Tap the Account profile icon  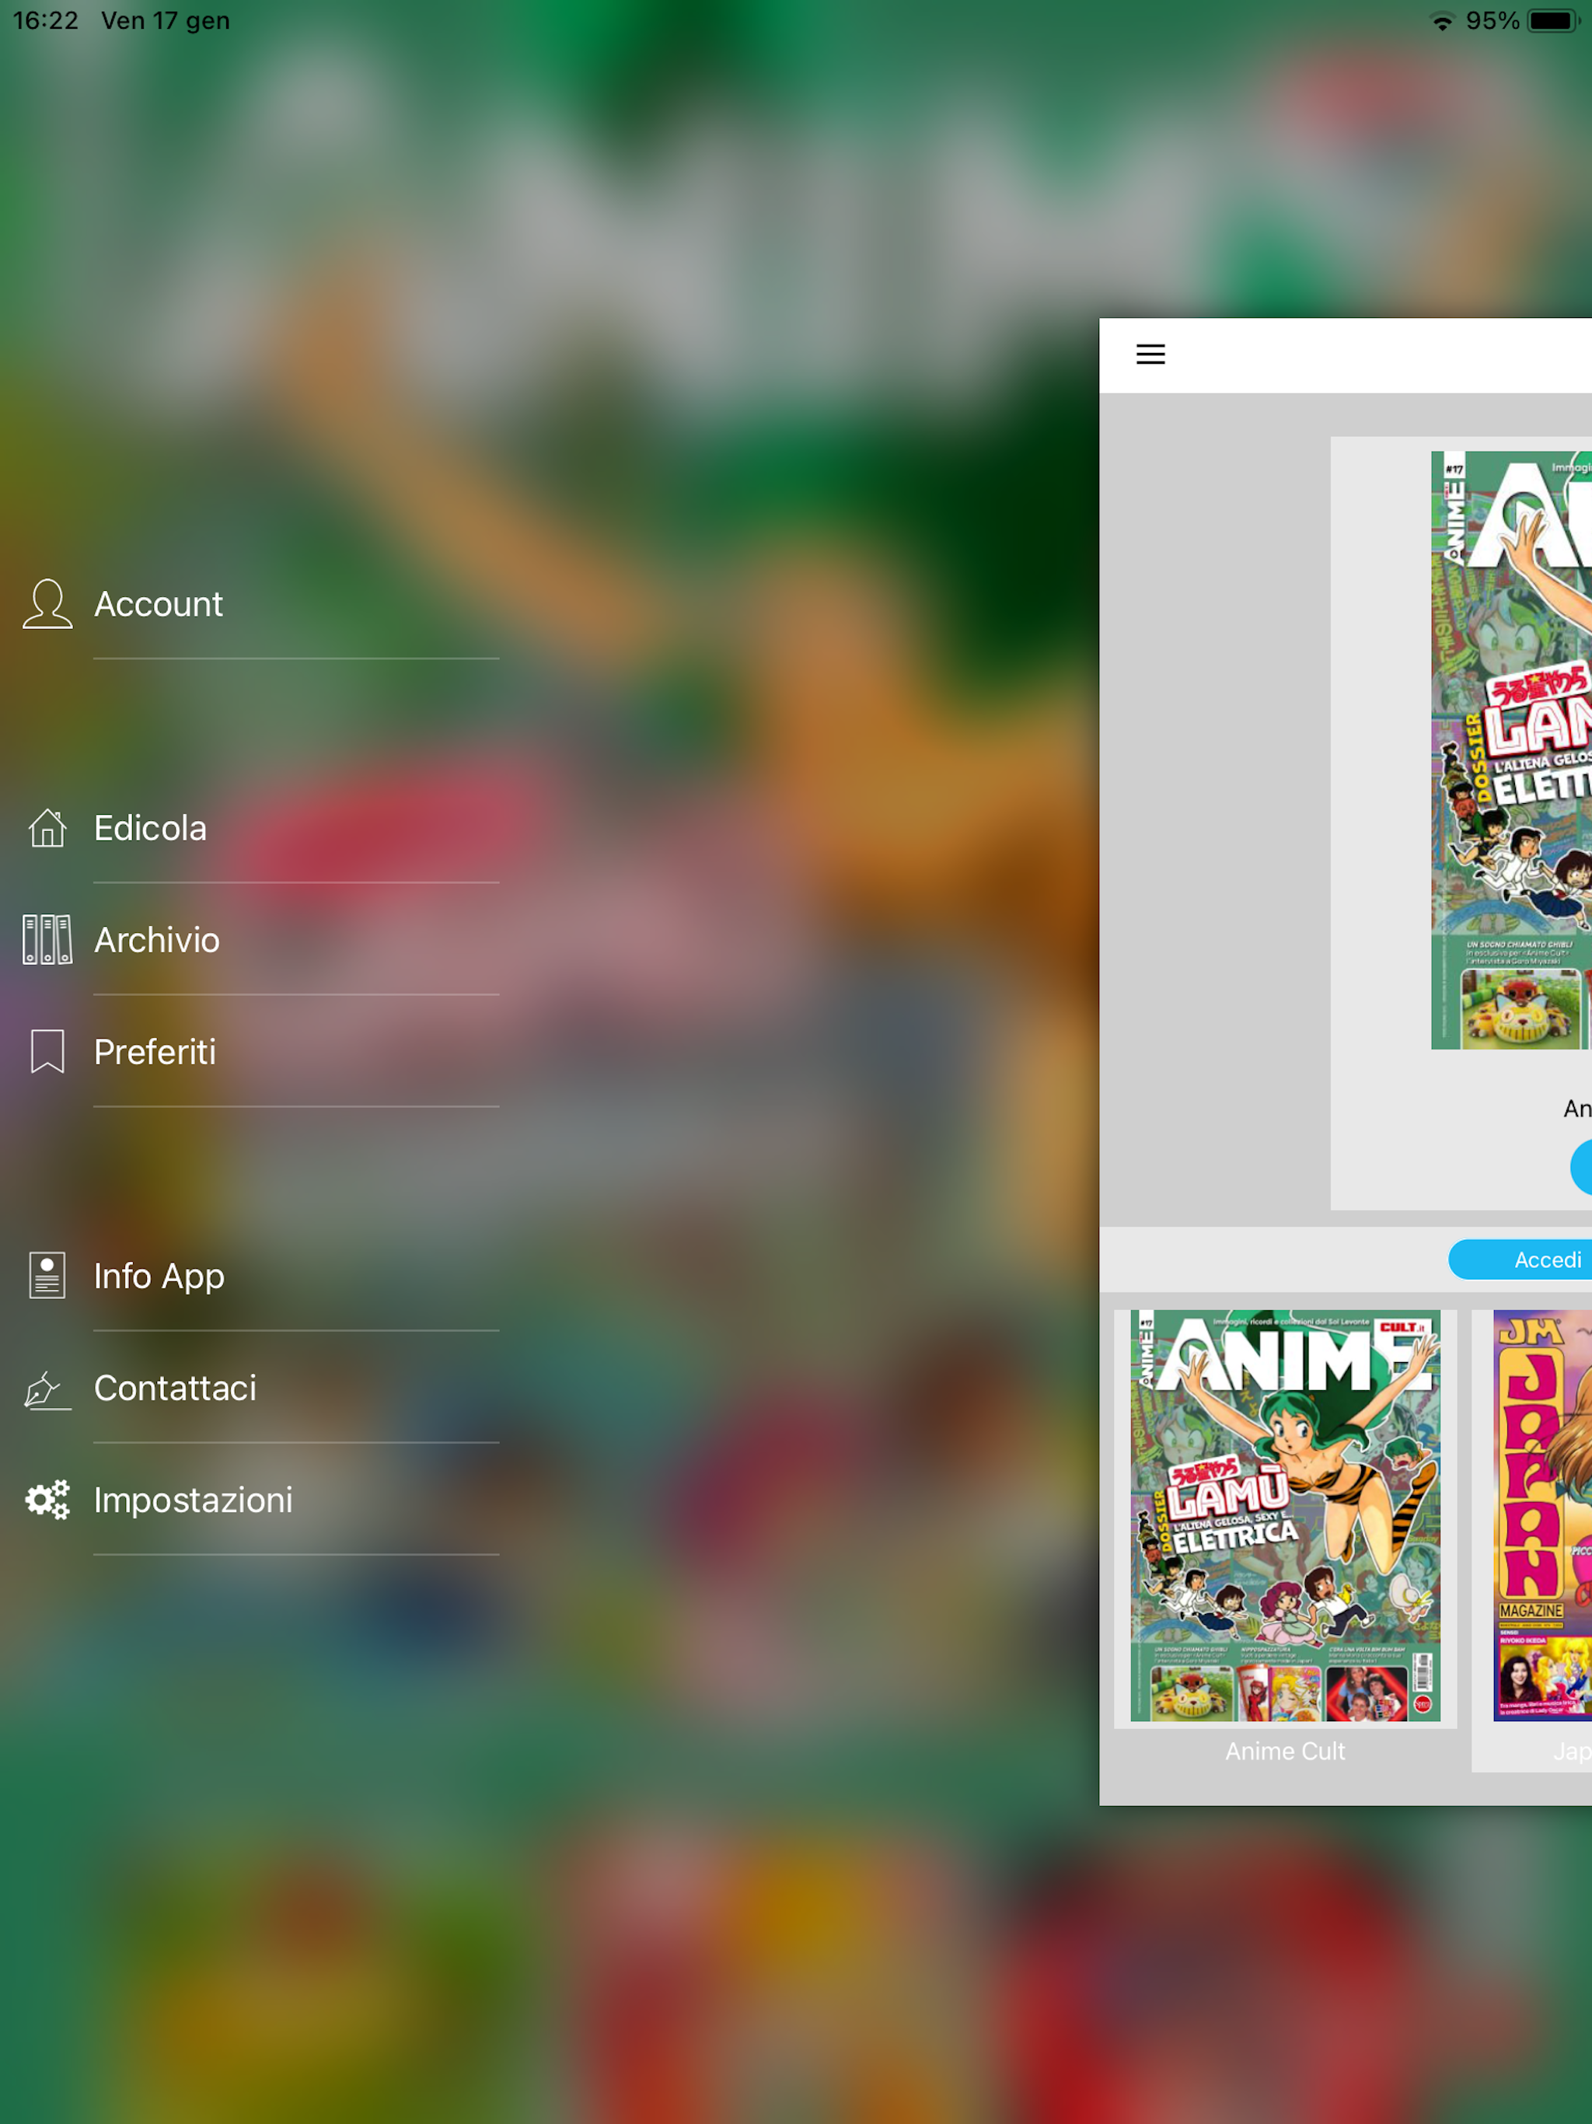pos(47,604)
